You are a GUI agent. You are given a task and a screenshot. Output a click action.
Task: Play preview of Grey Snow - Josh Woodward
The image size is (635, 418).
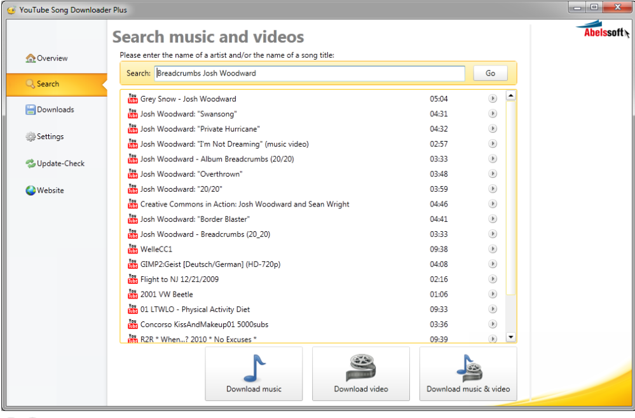click(493, 98)
